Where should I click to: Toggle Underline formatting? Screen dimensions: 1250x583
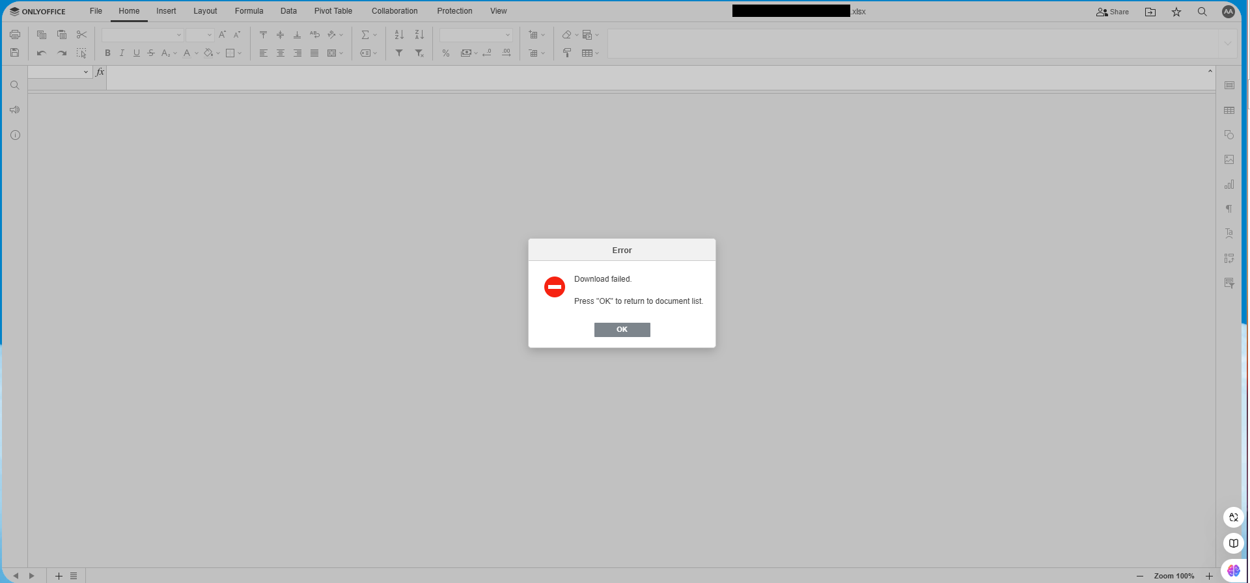pyautogui.click(x=136, y=53)
